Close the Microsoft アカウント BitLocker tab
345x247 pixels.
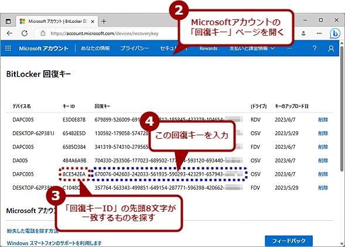[x=93, y=21]
